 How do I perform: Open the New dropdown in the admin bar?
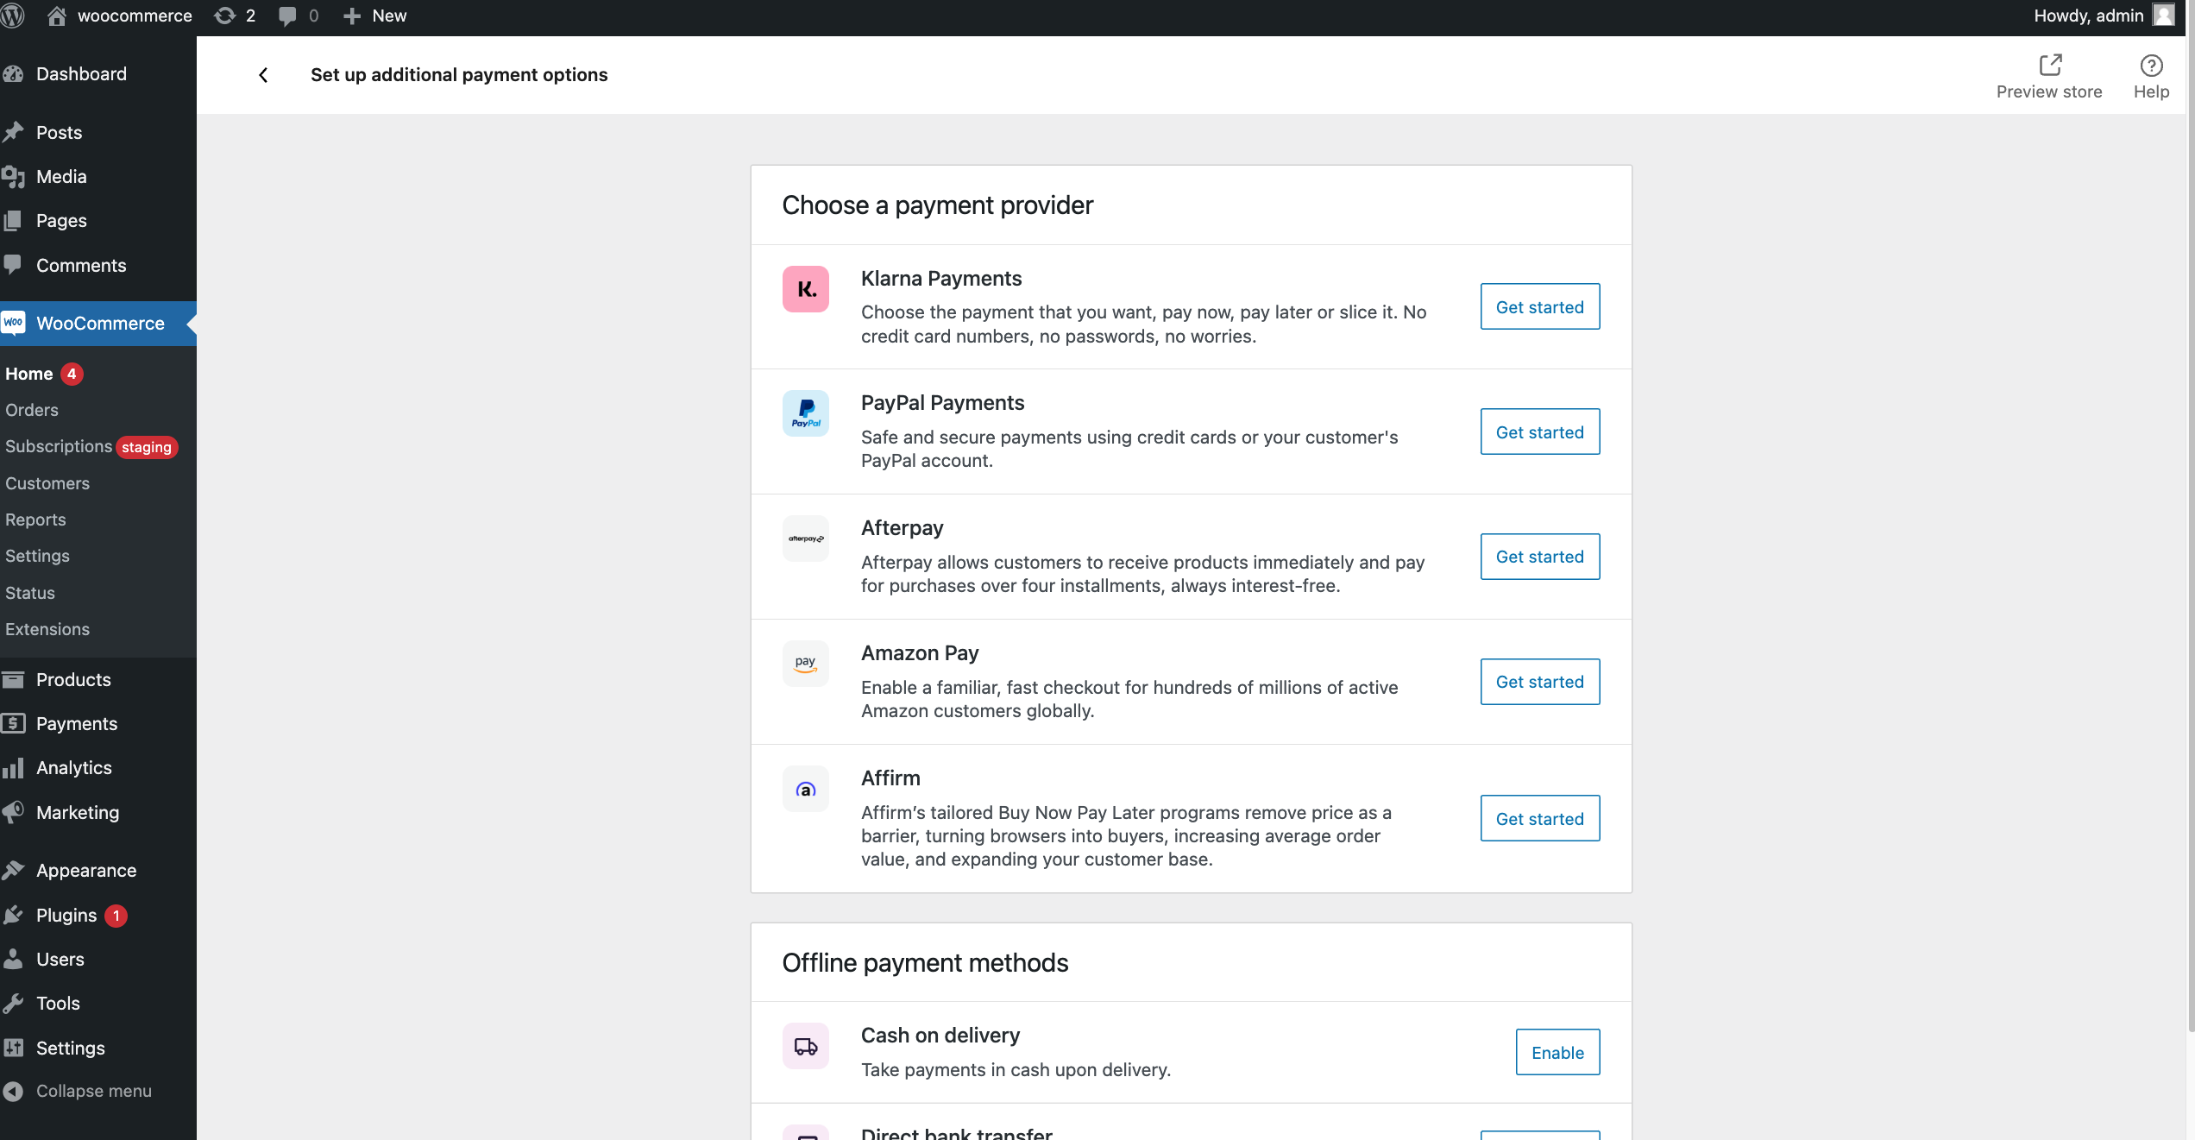click(x=374, y=16)
